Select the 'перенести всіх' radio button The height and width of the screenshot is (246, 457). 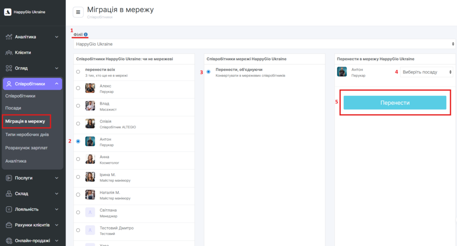click(x=78, y=71)
